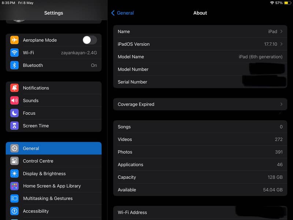The image size is (293, 220).
Task: Tap the Focus moon icon
Action: coord(14,113)
